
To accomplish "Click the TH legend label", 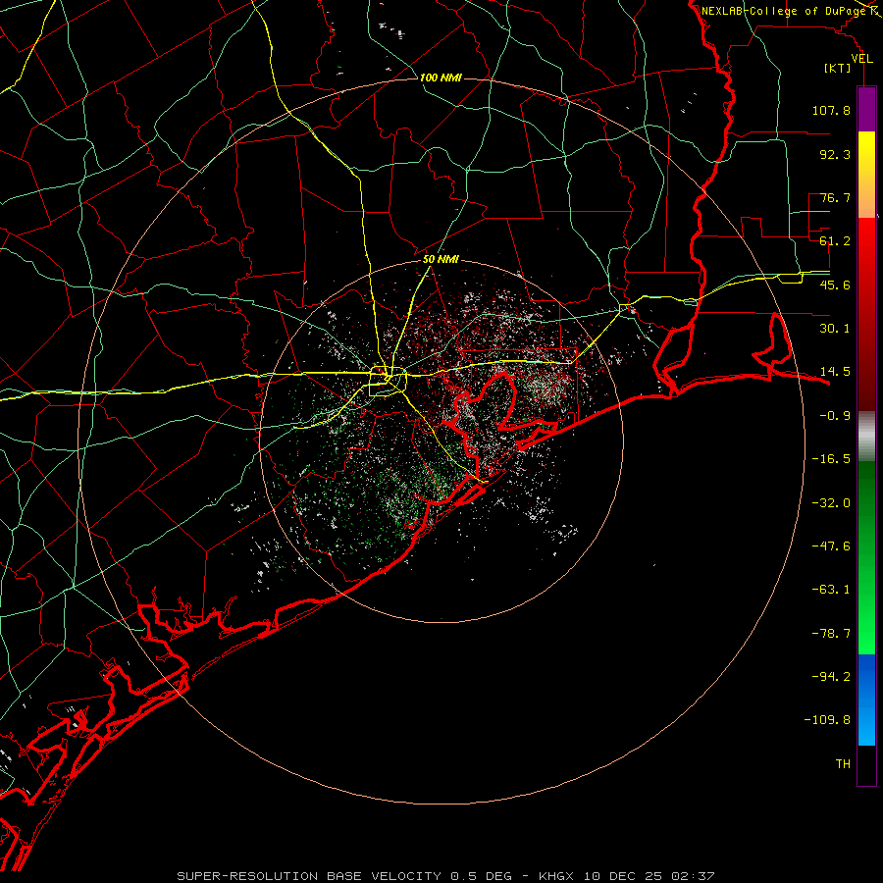I will pos(843,764).
